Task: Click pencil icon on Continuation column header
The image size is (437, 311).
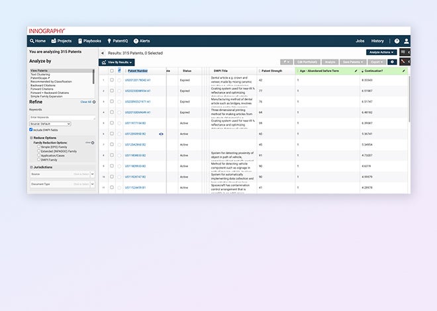Action: click(x=404, y=71)
